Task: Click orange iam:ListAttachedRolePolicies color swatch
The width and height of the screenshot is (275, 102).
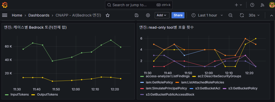Action: point(177,82)
